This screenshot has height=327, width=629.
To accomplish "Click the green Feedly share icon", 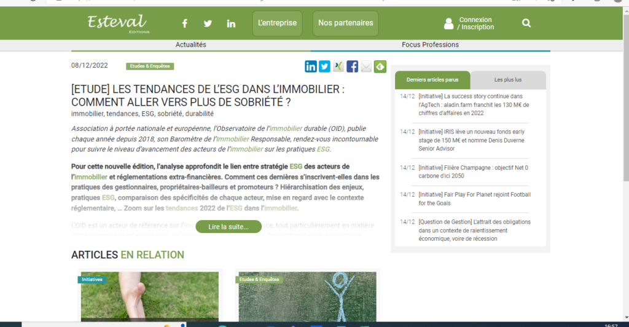I will (x=380, y=66).
